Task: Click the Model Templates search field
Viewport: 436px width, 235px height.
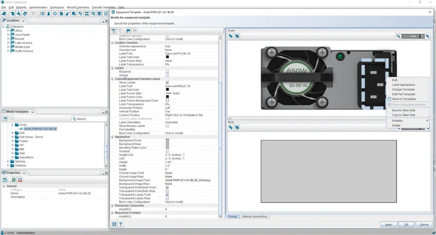Action: coord(89,119)
